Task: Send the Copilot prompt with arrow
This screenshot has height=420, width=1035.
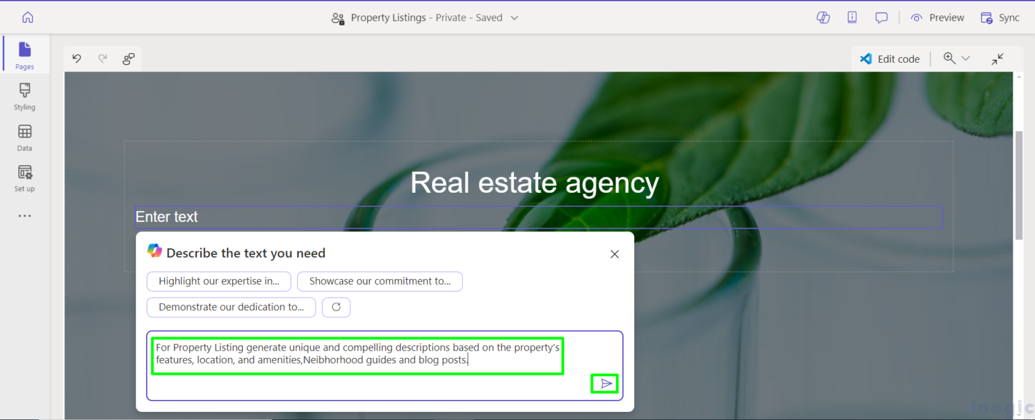Action: click(606, 384)
